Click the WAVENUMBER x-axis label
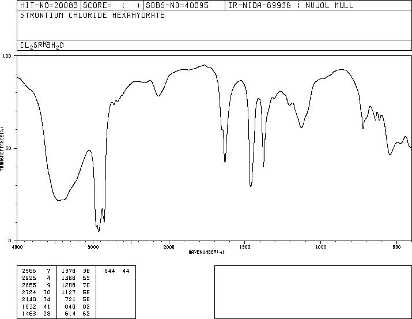 click(206, 252)
